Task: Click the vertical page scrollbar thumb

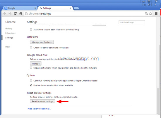Action: pyautogui.click(x=158, y=101)
